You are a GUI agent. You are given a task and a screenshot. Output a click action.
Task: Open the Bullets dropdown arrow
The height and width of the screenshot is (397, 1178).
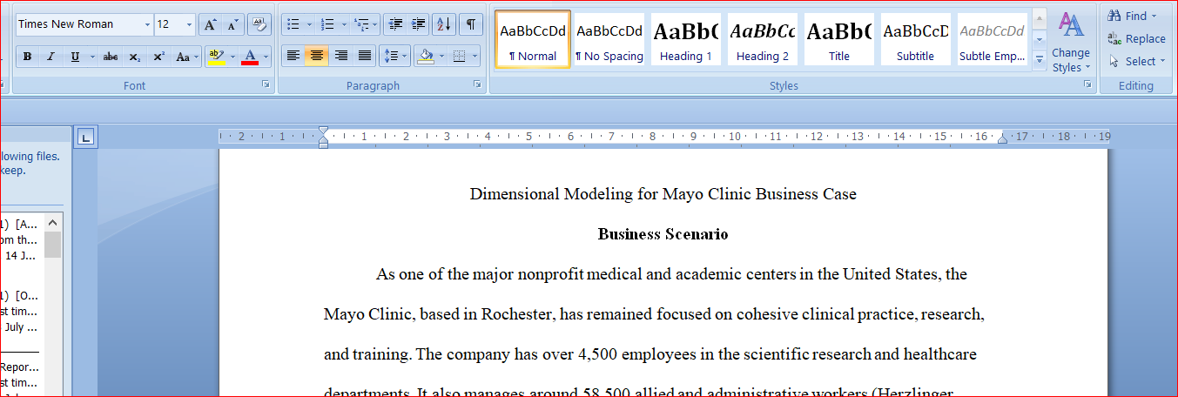coord(309,24)
